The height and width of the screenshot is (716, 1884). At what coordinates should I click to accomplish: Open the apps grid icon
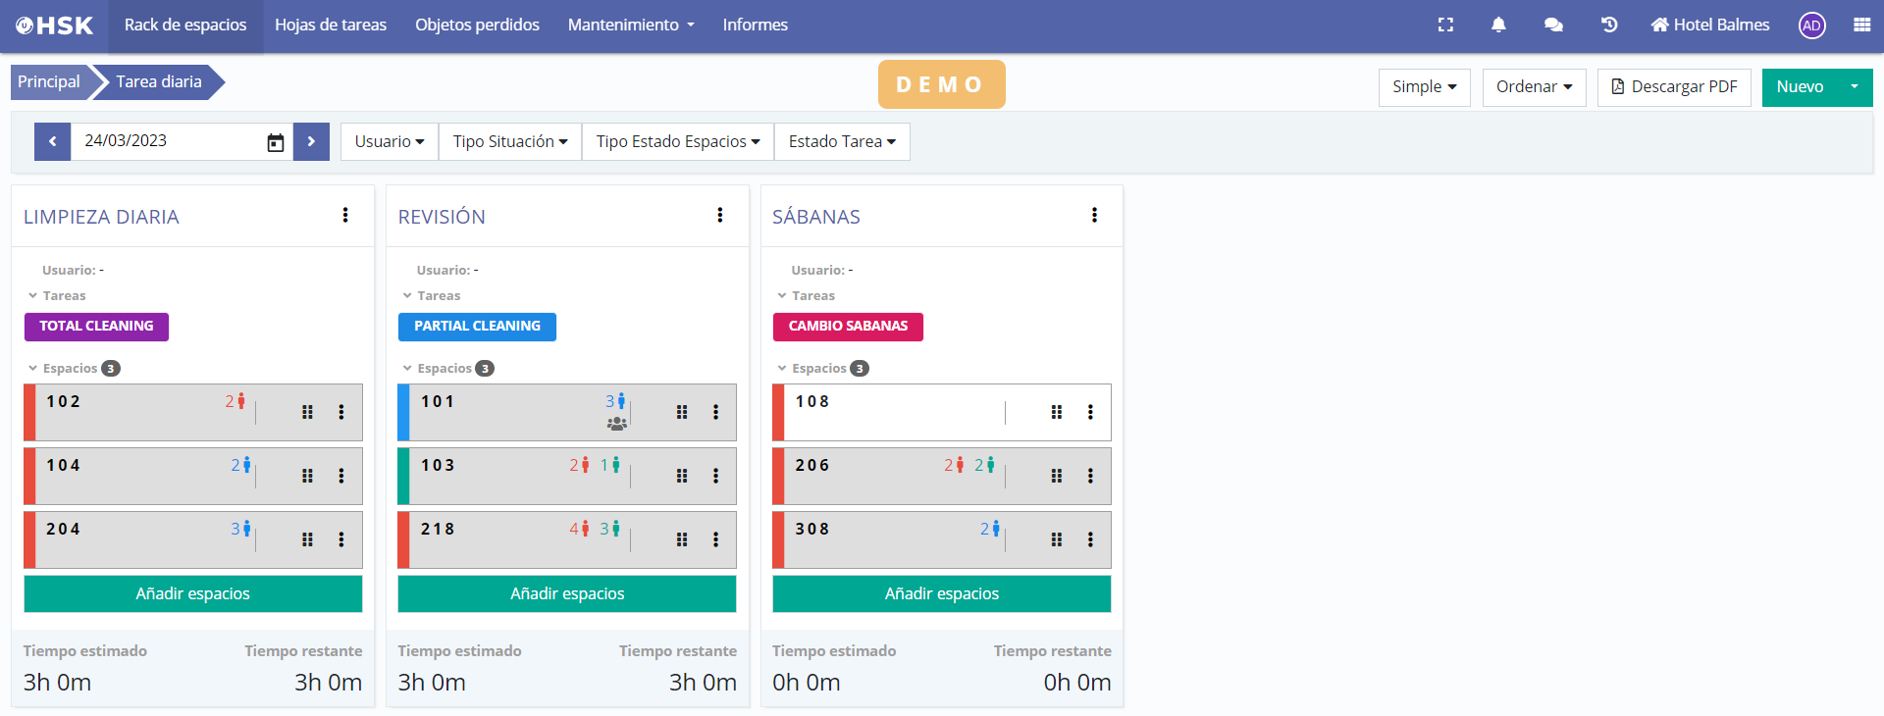coord(1861,25)
